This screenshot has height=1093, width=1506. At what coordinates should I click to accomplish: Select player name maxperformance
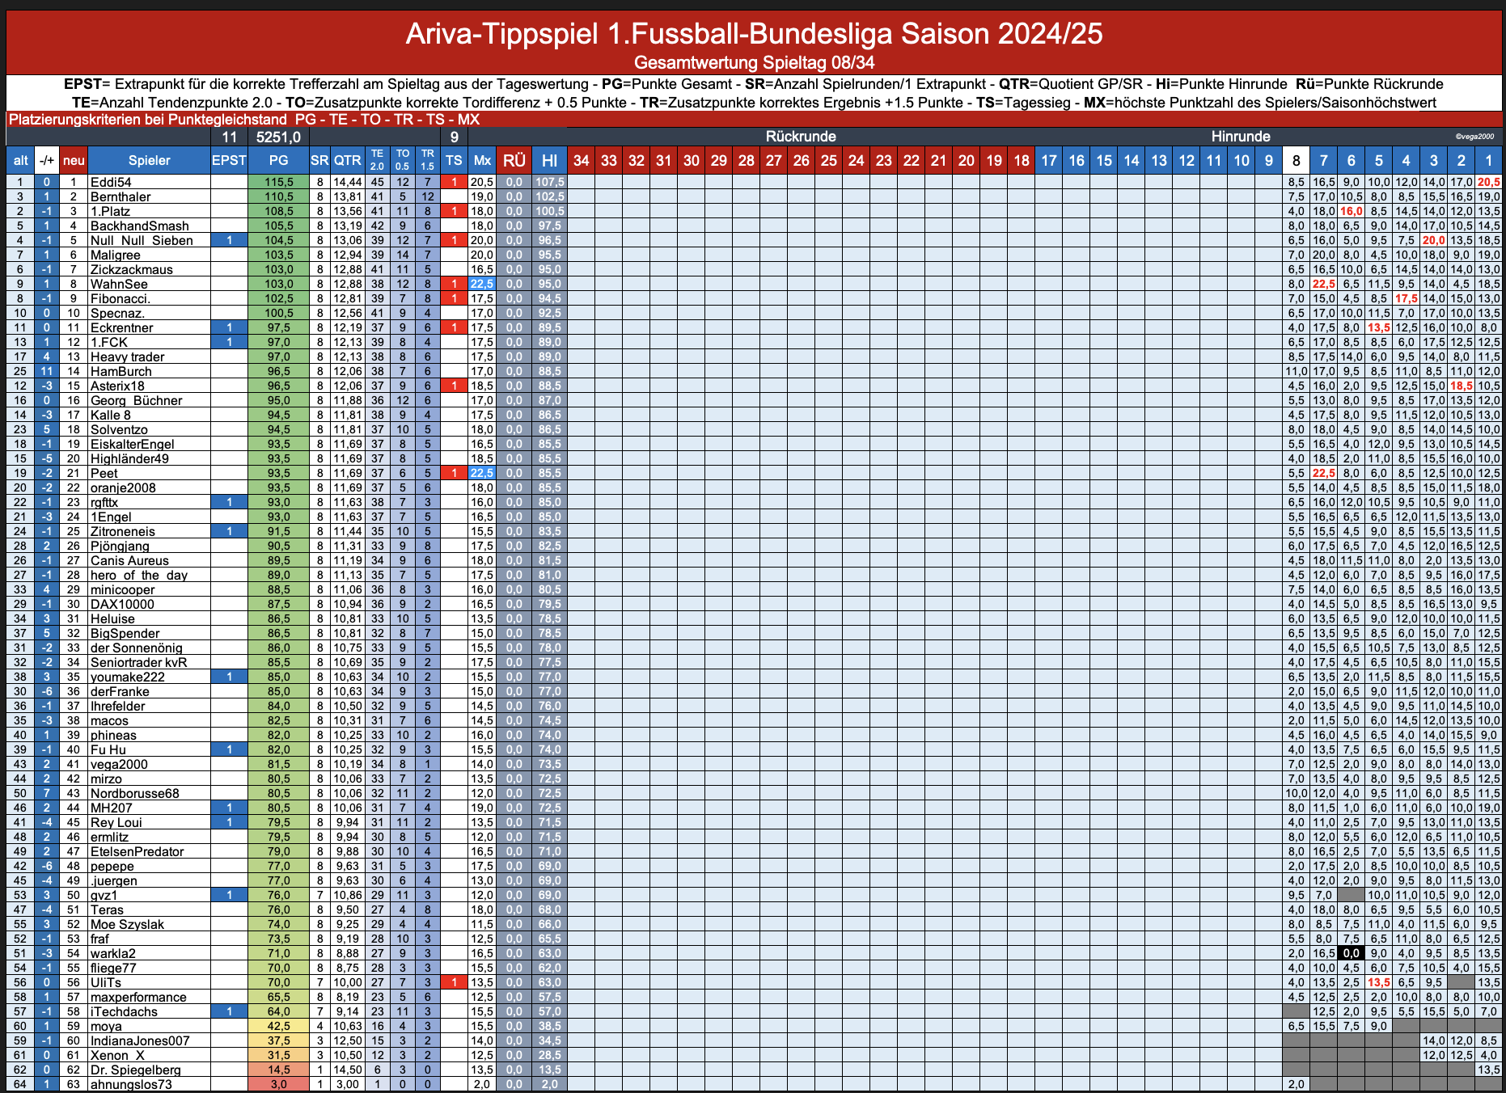(x=138, y=997)
